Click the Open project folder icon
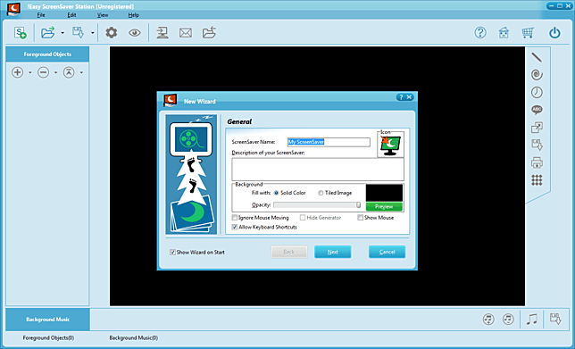The height and width of the screenshot is (349, 575). point(47,33)
